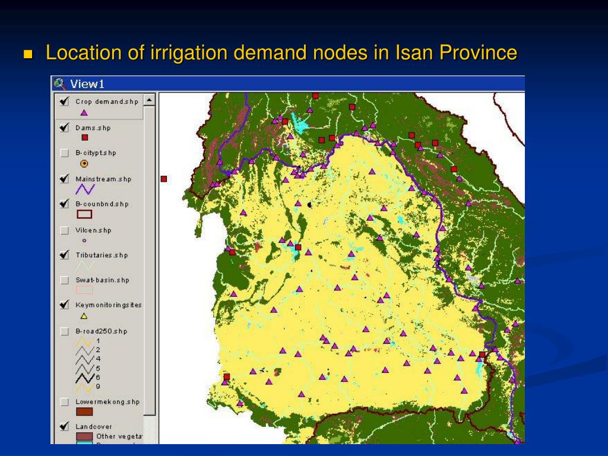The width and height of the screenshot is (608, 456).
Task: Click the legend scroll up arrow
Action: 149,100
